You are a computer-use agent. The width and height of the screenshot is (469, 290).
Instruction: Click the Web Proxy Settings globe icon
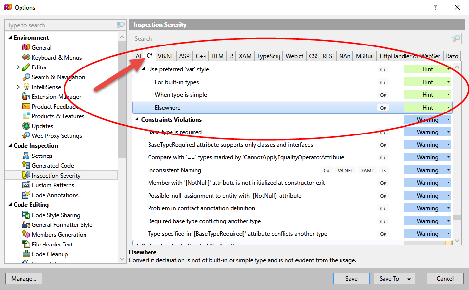point(26,135)
